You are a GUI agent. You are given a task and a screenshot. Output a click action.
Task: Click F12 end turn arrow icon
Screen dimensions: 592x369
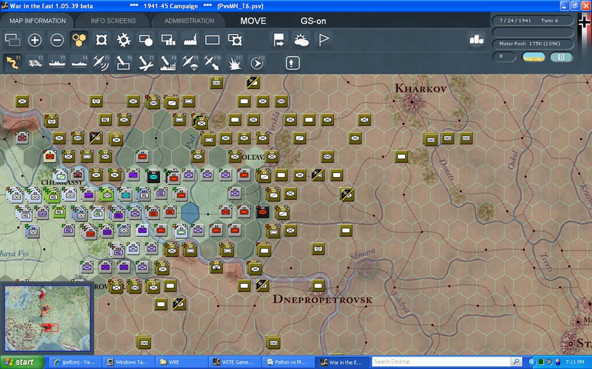point(257,63)
